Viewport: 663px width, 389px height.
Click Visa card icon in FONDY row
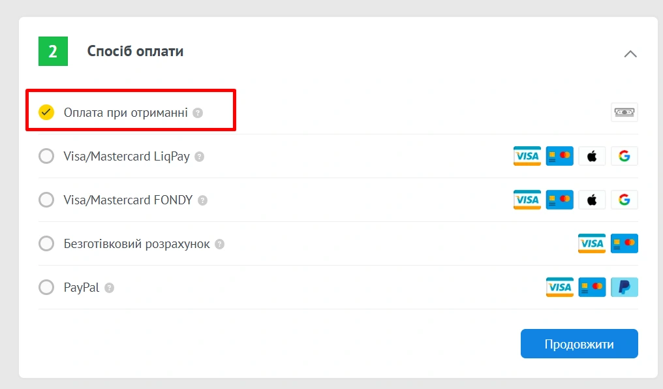click(527, 200)
